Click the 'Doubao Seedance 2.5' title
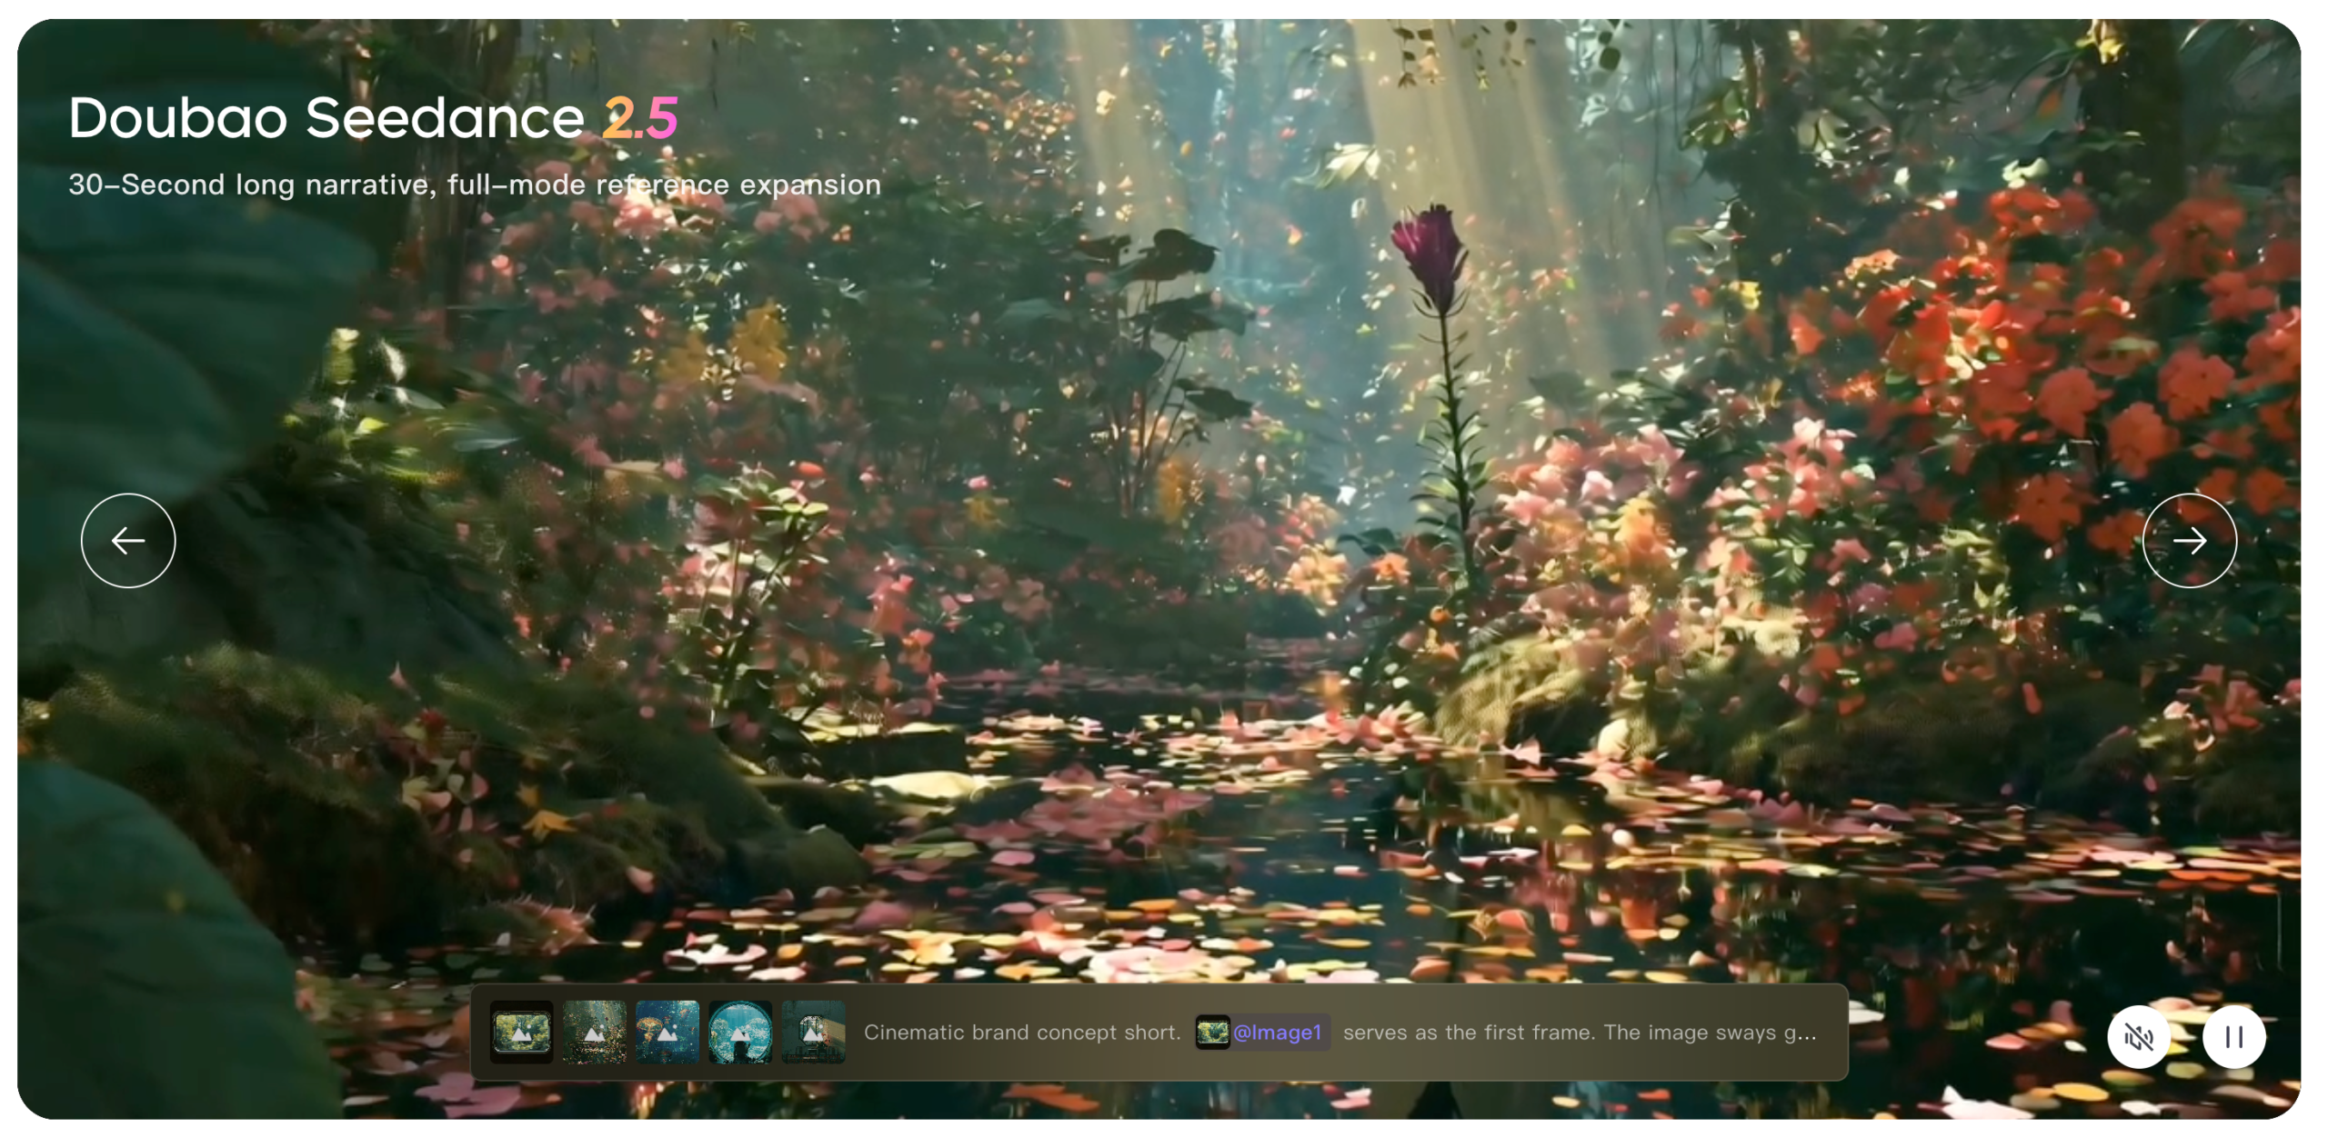 coord(373,117)
